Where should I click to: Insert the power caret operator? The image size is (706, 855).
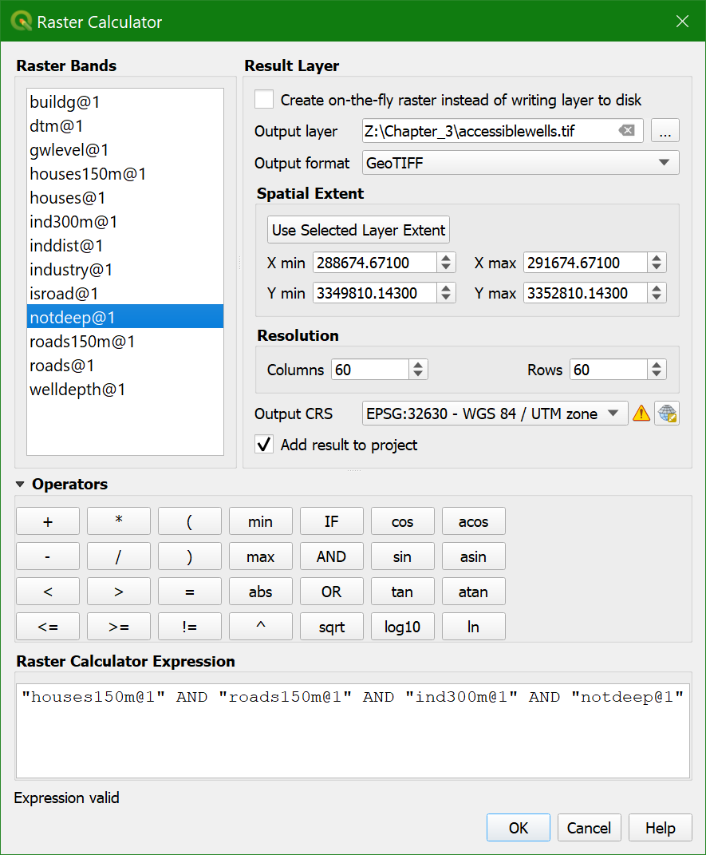click(x=260, y=627)
